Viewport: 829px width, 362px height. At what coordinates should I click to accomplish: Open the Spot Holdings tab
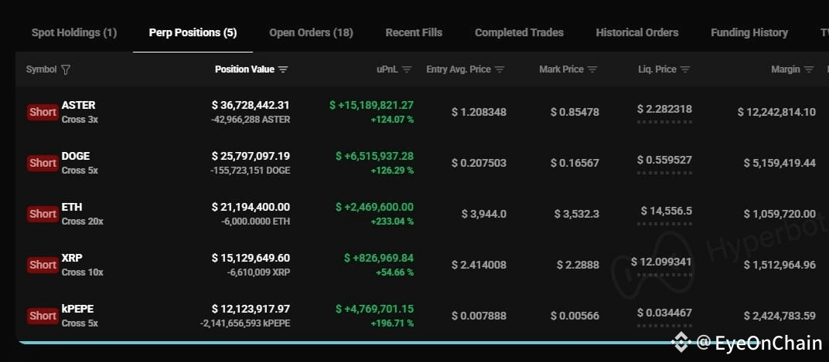click(74, 32)
